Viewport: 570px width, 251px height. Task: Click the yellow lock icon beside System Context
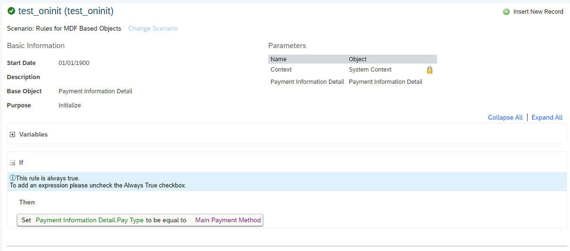(x=430, y=70)
